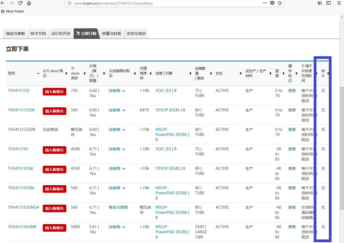The width and height of the screenshot is (344, 243).
Task: Open THS4151IDGN part number link
Action: [x=21, y=188]
